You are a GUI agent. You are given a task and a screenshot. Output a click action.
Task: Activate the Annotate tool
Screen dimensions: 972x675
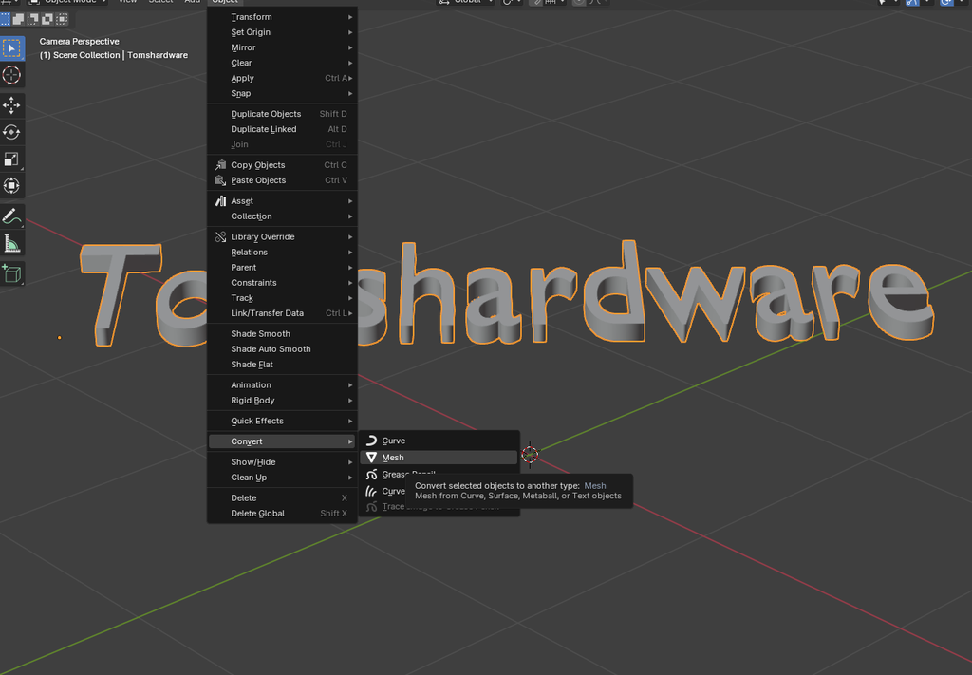pyautogui.click(x=12, y=216)
